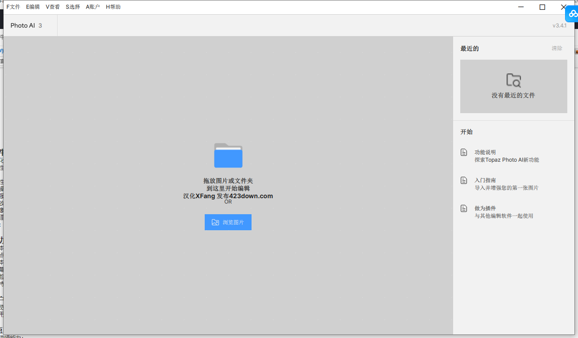This screenshot has height=338, width=578.
Task: Click the document icon beside 功能说明
Action: coord(464,152)
